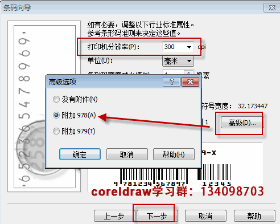Close the 高级选项 dialog with red X
The height and width of the screenshot is (224, 280).
pyautogui.click(x=190, y=82)
